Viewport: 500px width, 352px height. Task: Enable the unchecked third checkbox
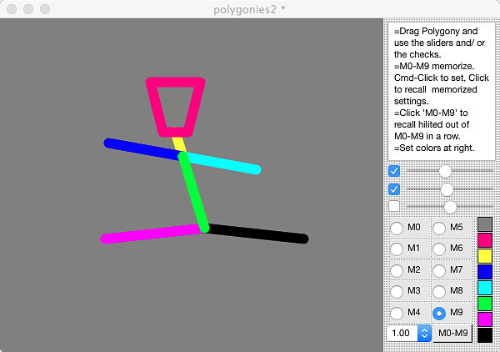[x=394, y=206]
